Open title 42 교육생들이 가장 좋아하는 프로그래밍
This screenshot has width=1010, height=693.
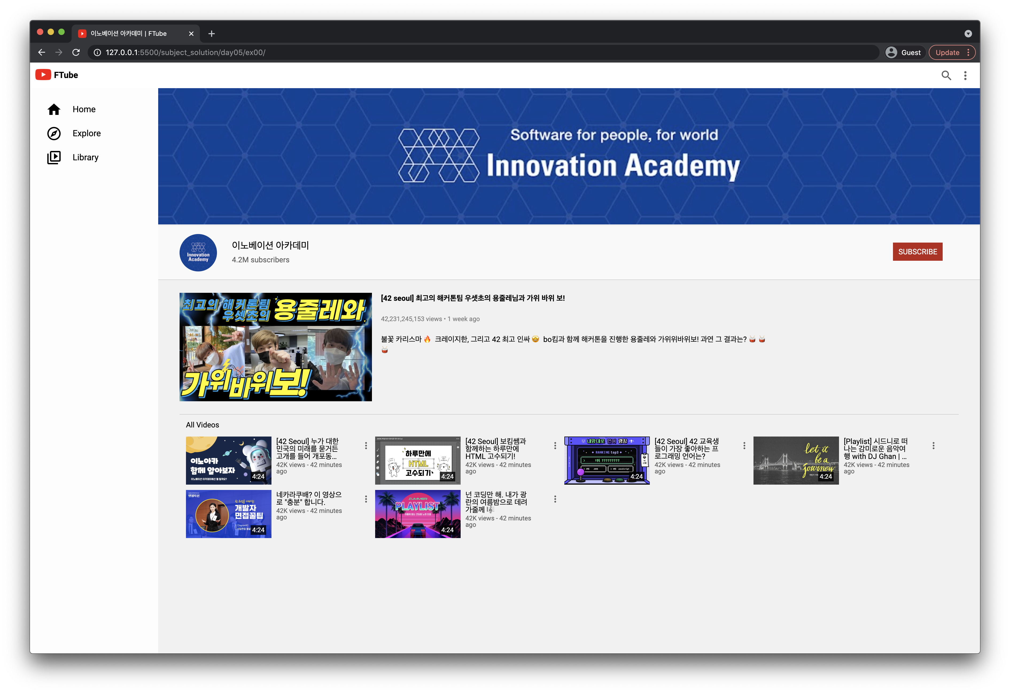coord(687,448)
